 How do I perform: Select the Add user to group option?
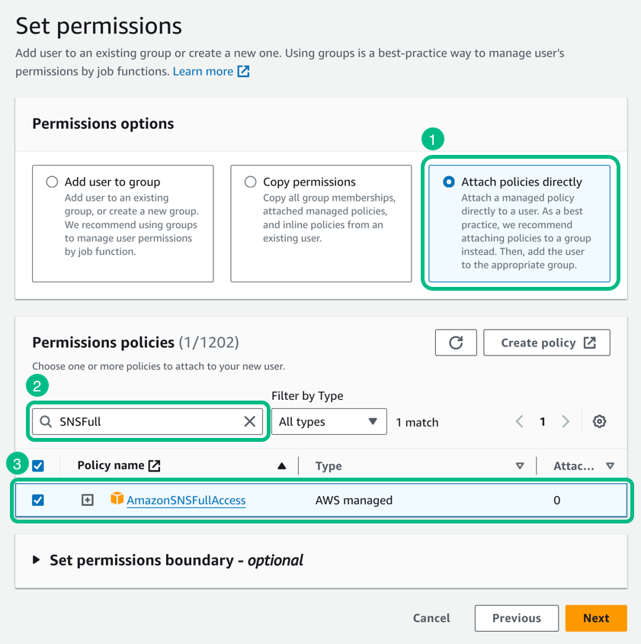[52, 182]
